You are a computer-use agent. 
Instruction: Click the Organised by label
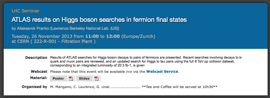click(34, 87)
